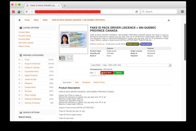Viewport: 196px width, 131px height.
Task: Click the browser Search input field
Action: (160, 11)
